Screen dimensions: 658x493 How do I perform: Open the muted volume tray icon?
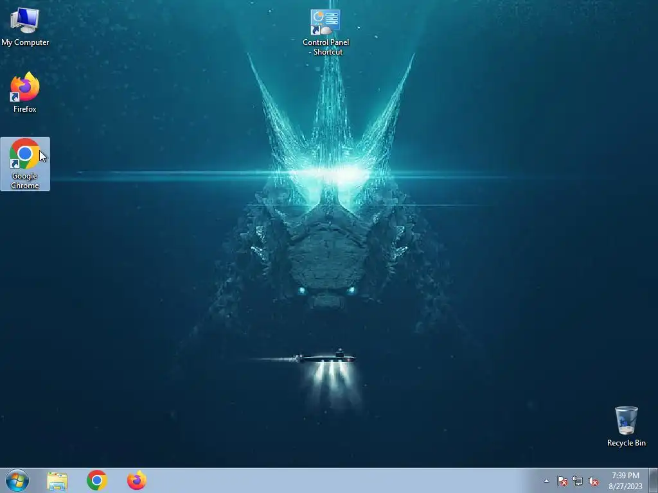click(593, 481)
